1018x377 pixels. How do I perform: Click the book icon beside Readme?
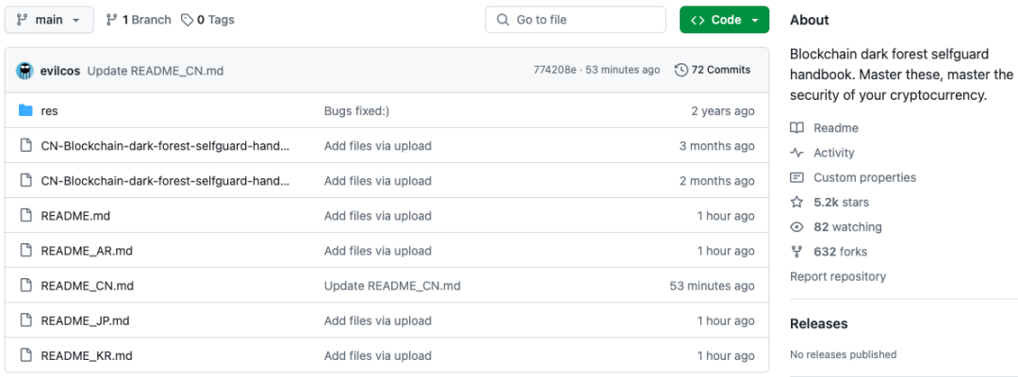pyautogui.click(x=796, y=128)
